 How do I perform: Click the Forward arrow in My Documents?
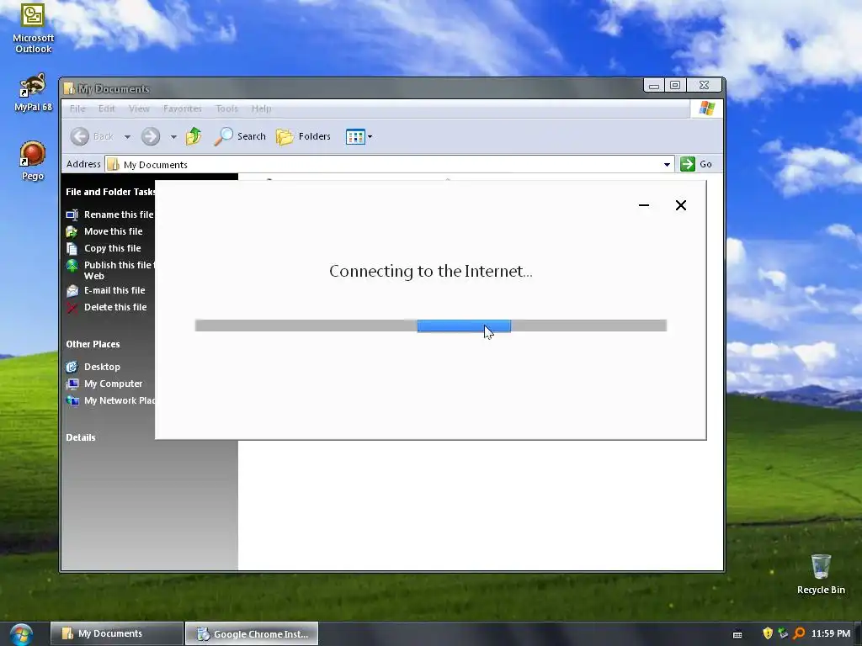click(150, 136)
